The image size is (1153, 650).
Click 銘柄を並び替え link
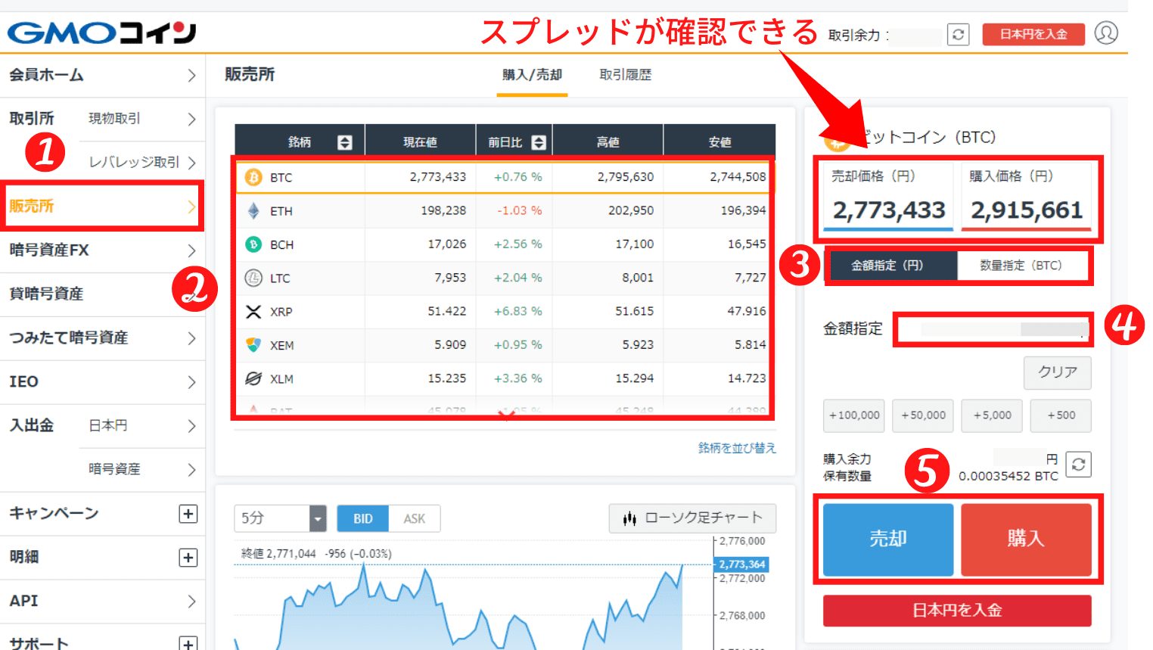737,448
